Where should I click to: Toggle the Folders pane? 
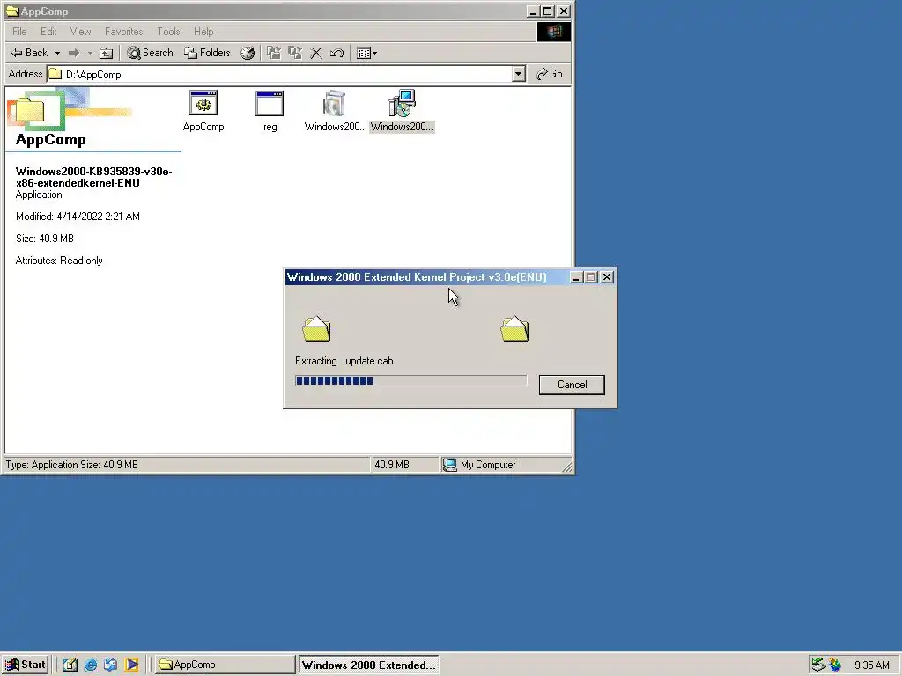tap(207, 53)
